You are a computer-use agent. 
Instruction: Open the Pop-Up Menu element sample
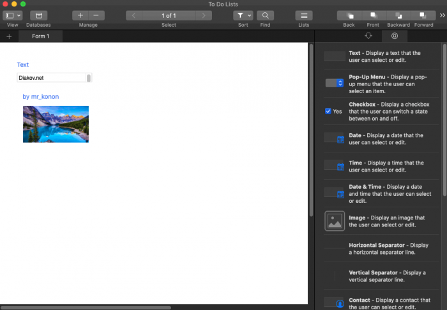335,83
